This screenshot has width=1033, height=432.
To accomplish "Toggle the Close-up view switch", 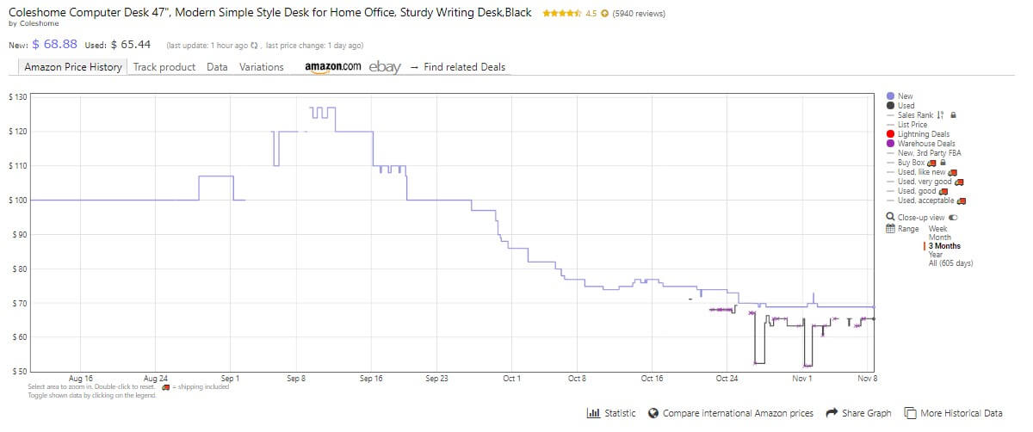I will tap(953, 218).
